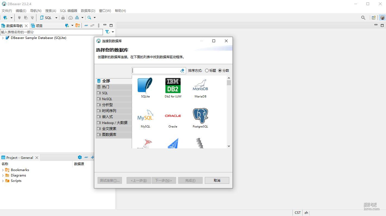Open dropdown next to new connection icon
Image resolution: width=386 pixels, height=216 pixels.
pyautogui.click(x=11, y=18)
